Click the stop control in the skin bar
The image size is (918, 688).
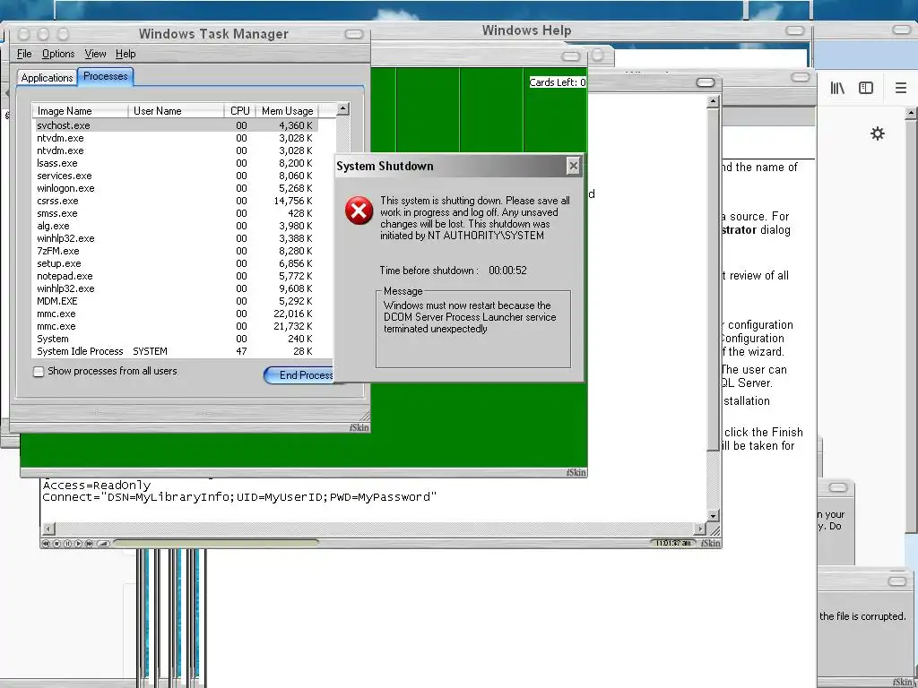pyautogui.click(x=56, y=544)
